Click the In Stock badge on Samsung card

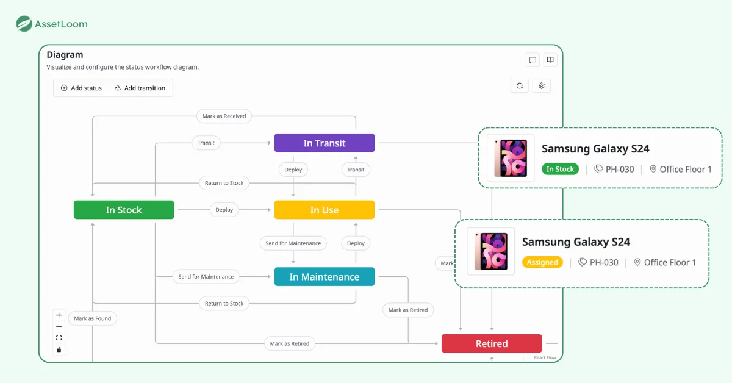[560, 170]
